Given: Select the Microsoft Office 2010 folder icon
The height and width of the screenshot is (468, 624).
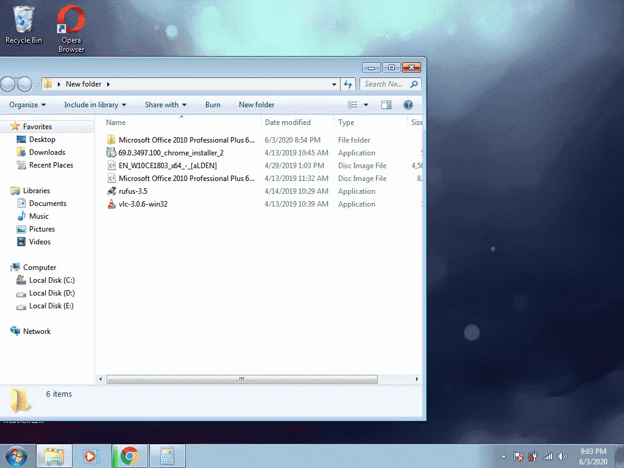Looking at the screenshot, I should click(x=111, y=140).
